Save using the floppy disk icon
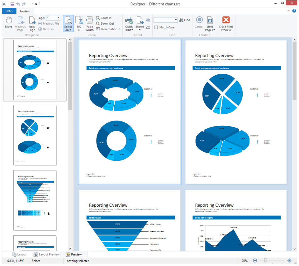The width and height of the screenshot is (299, 266). [12, 4]
